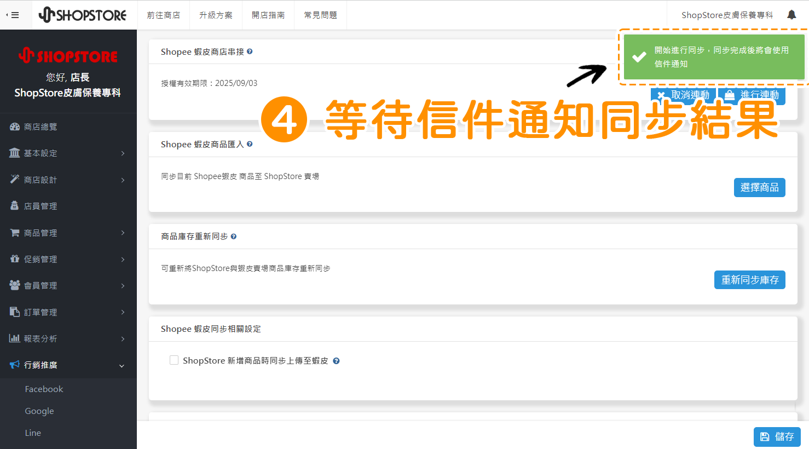Click the 進行連動 button
Image resolution: width=809 pixels, height=449 pixels.
pyautogui.click(x=752, y=95)
